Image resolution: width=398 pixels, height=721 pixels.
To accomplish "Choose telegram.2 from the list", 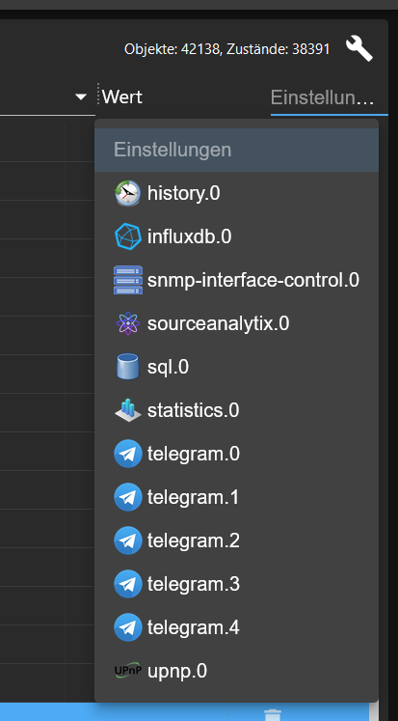I will coord(236,541).
